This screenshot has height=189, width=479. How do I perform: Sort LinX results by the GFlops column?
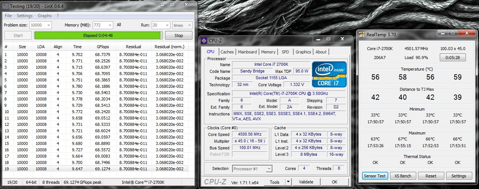coord(103,47)
